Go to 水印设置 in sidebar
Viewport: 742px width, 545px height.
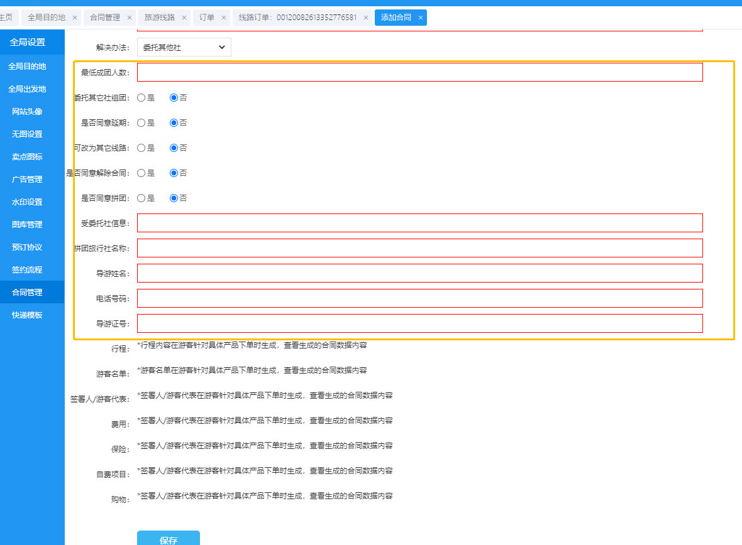coord(27,202)
